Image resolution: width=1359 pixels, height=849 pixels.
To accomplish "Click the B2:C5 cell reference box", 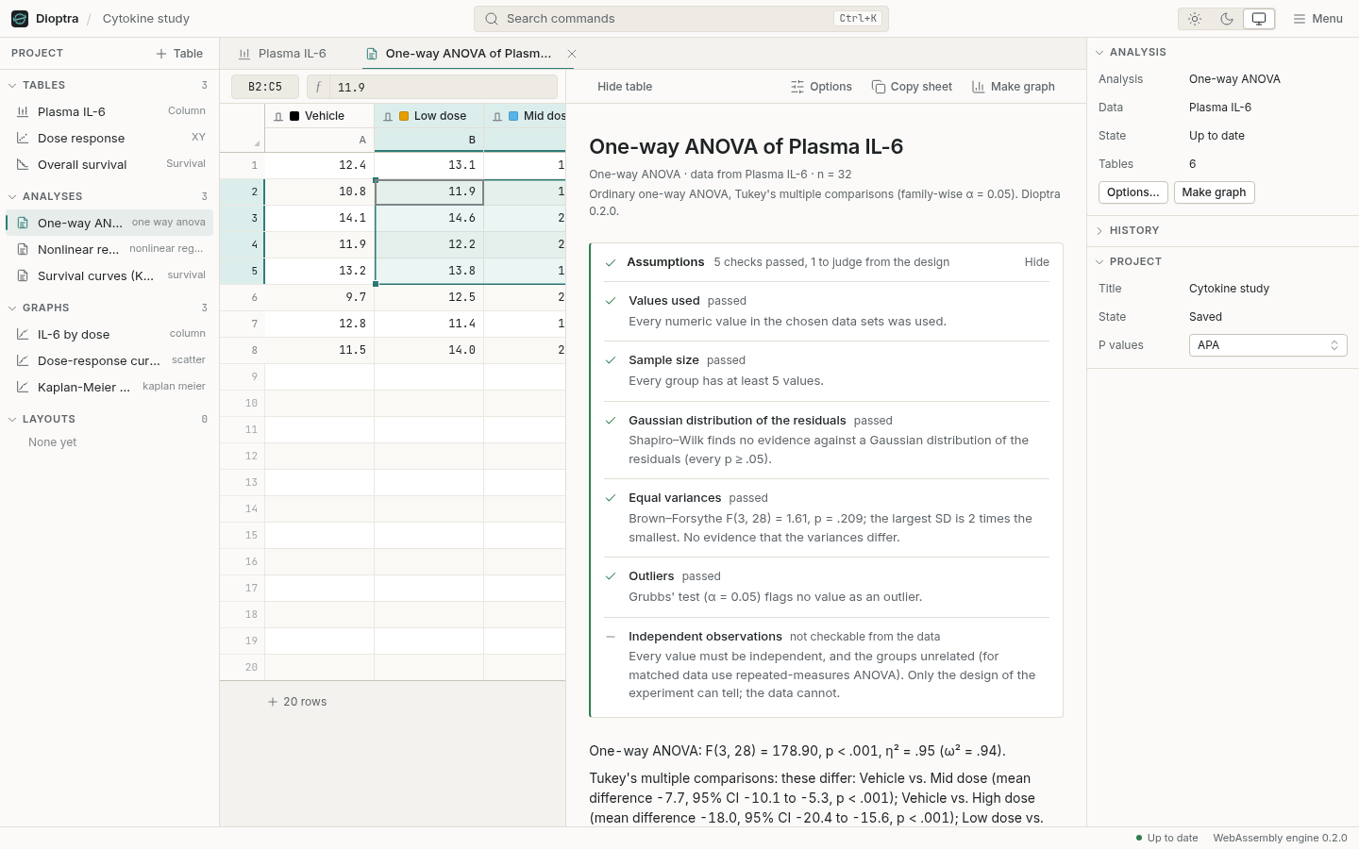I will [x=265, y=87].
